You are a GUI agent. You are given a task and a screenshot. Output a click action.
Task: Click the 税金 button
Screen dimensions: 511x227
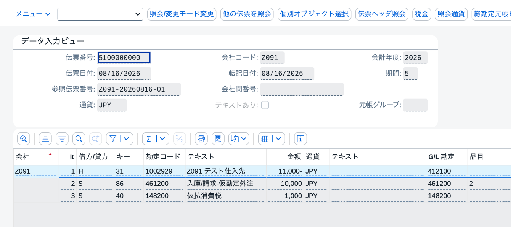coord(422,14)
